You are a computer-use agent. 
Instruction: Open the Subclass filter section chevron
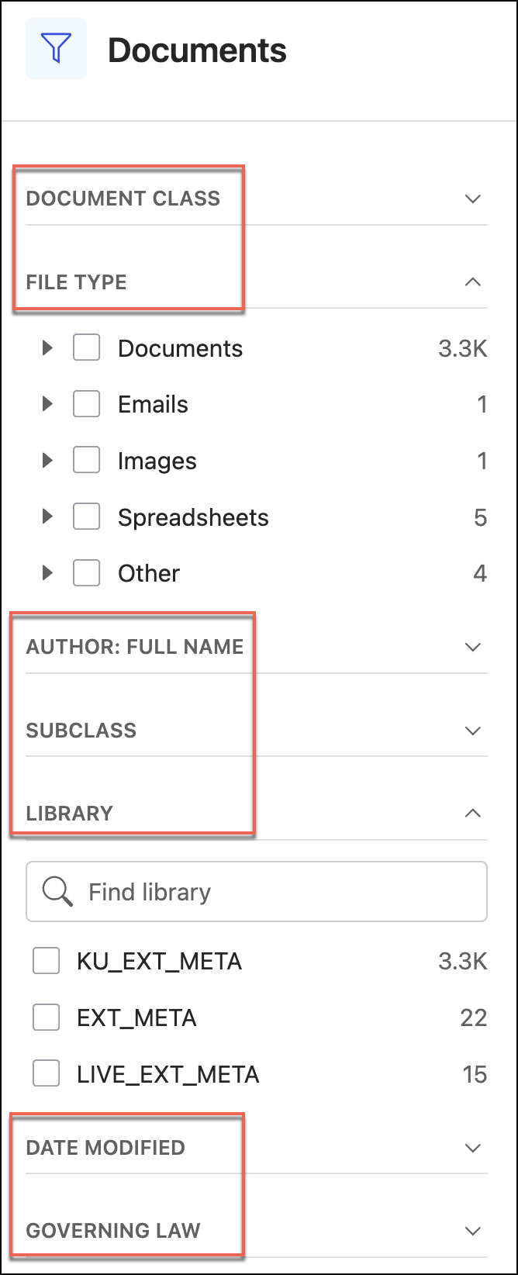click(472, 731)
